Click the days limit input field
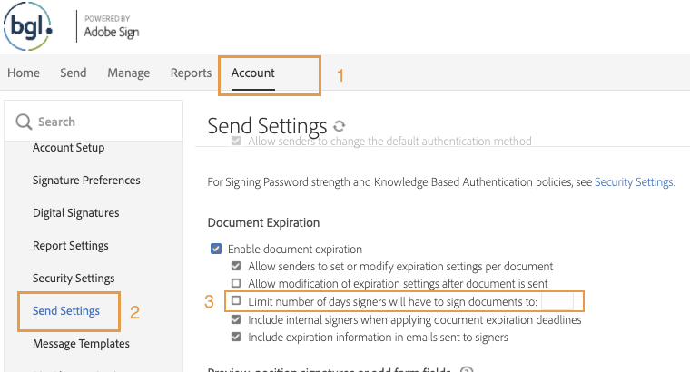 (x=557, y=301)
